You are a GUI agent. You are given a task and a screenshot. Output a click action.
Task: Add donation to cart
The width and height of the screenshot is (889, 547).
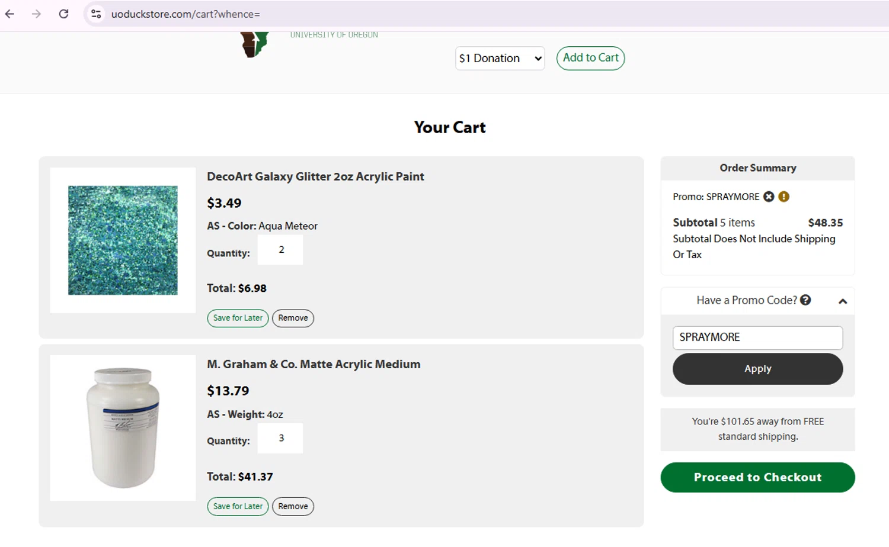(x=590, y=58)
